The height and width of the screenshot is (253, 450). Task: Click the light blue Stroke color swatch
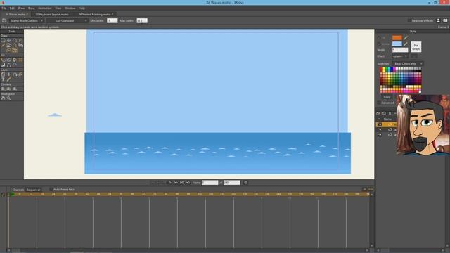tap(397, 44)
